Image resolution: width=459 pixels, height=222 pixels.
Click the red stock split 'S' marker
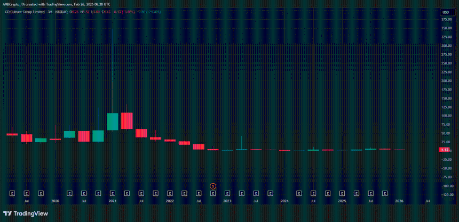213,186
